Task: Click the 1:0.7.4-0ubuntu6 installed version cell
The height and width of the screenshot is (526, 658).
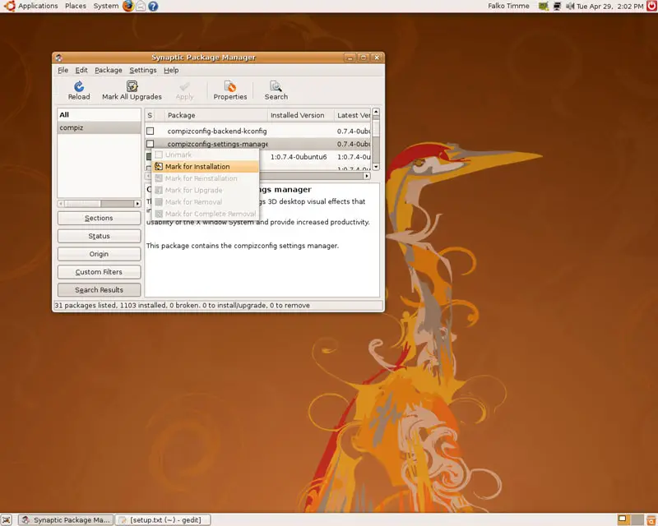Action: pos(299,157)
